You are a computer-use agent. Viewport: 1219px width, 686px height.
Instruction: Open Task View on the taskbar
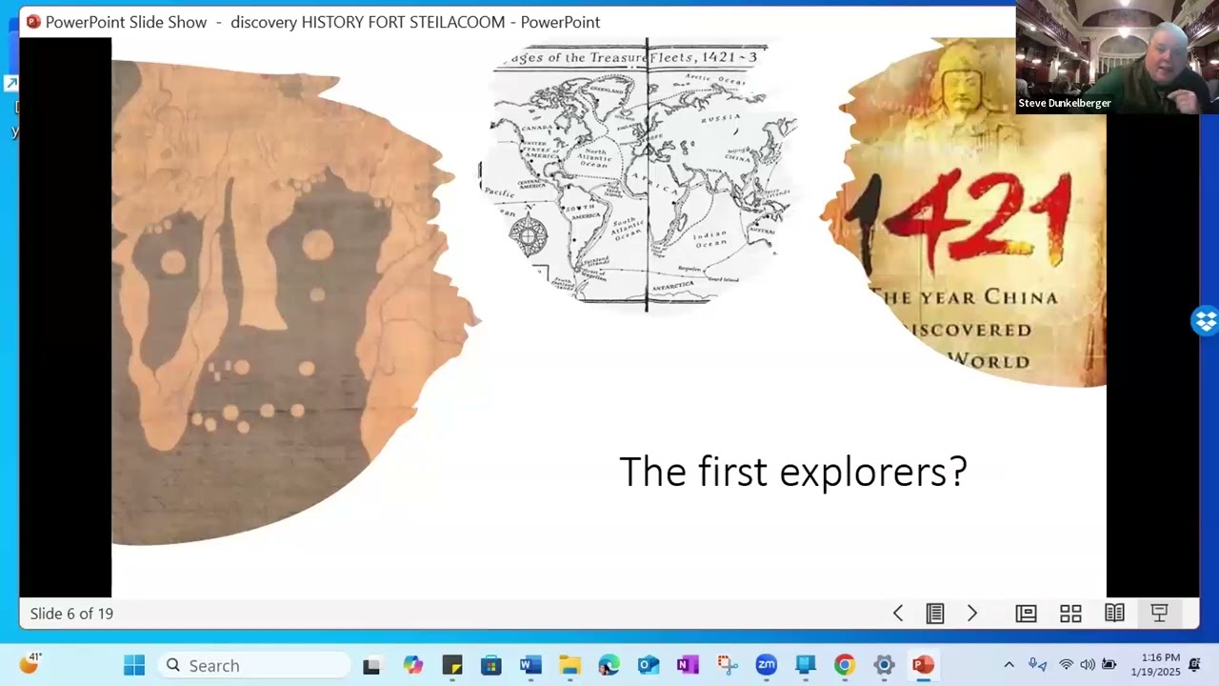(371, 665)
